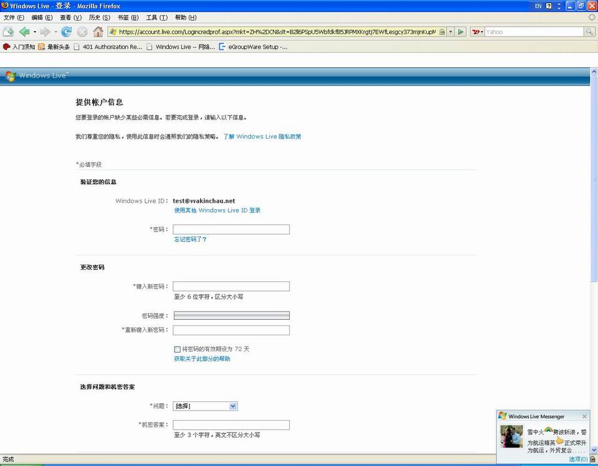Go to the Home page icon
Screen dimensions: 598x466
click(x=98, y=32)
